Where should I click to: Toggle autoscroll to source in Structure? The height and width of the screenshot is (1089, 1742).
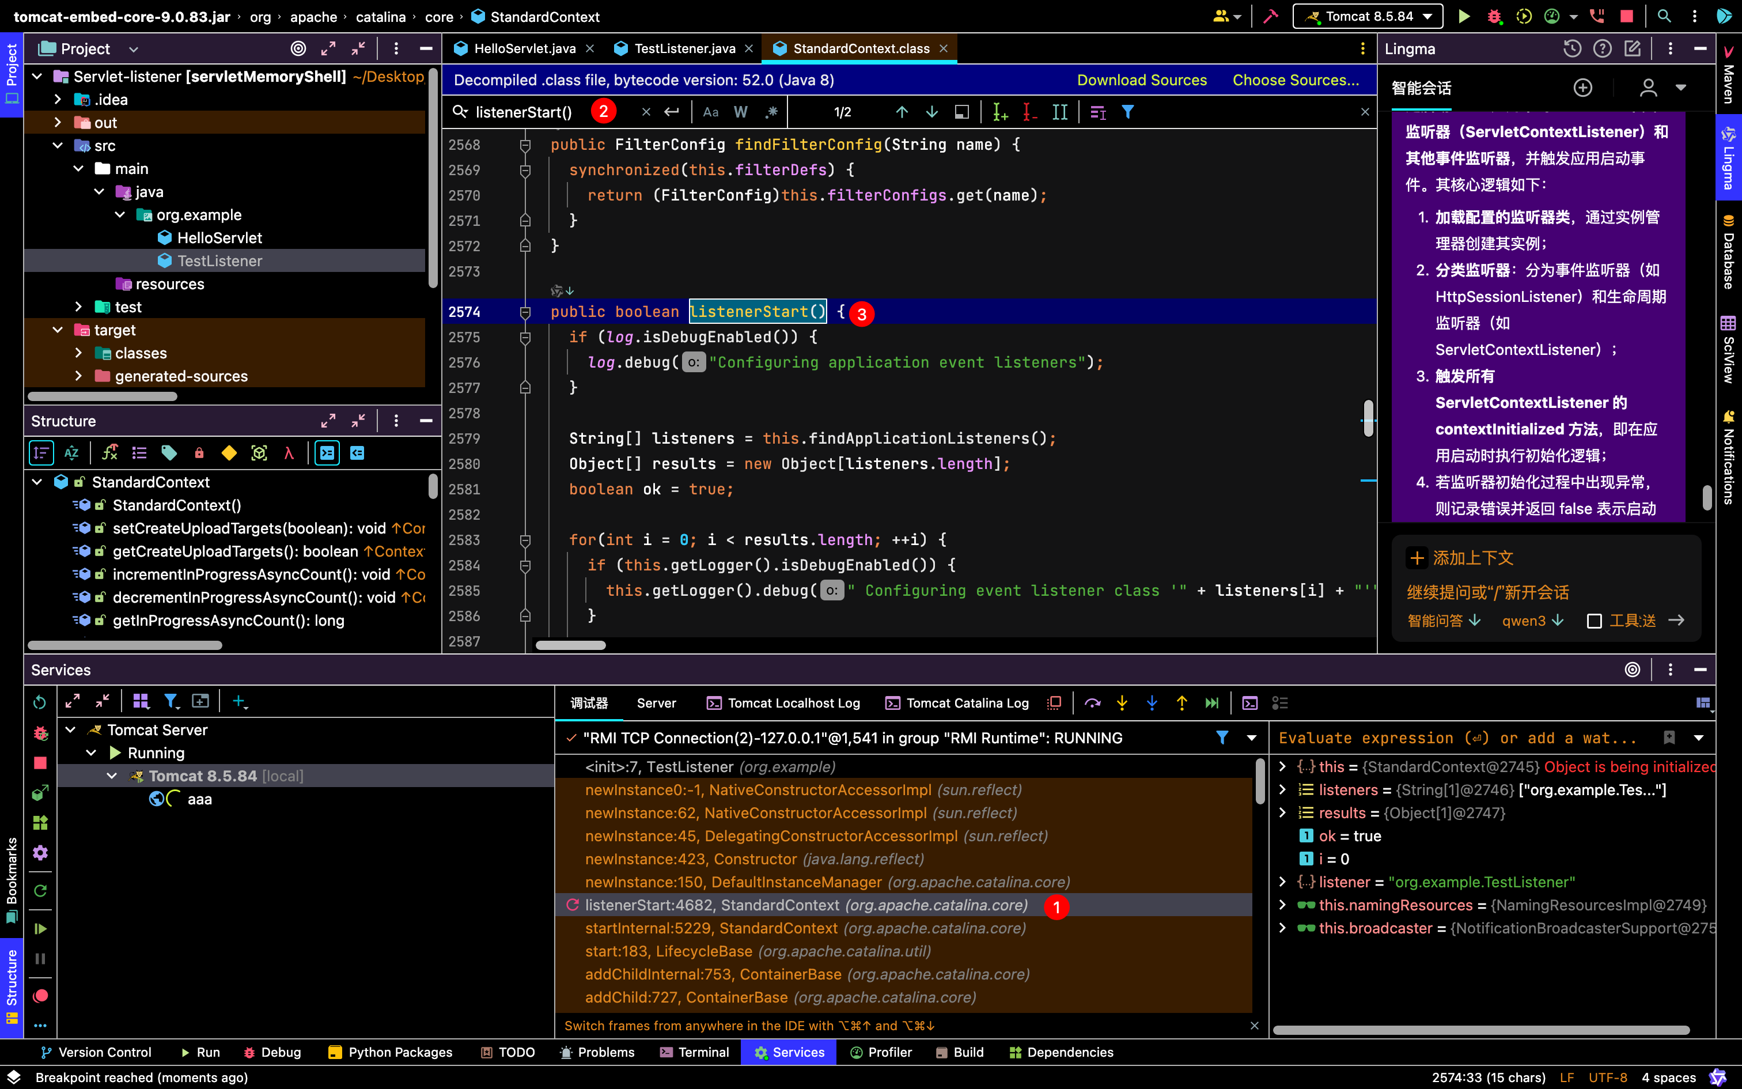328,453
